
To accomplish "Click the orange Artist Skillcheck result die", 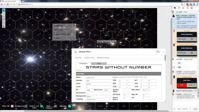I will pos(192,53).
